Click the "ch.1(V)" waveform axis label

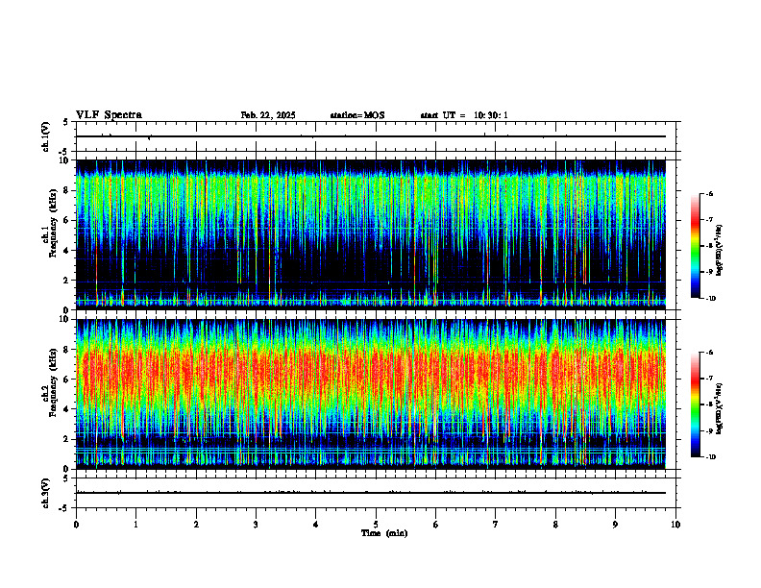[x=46, y=136]
